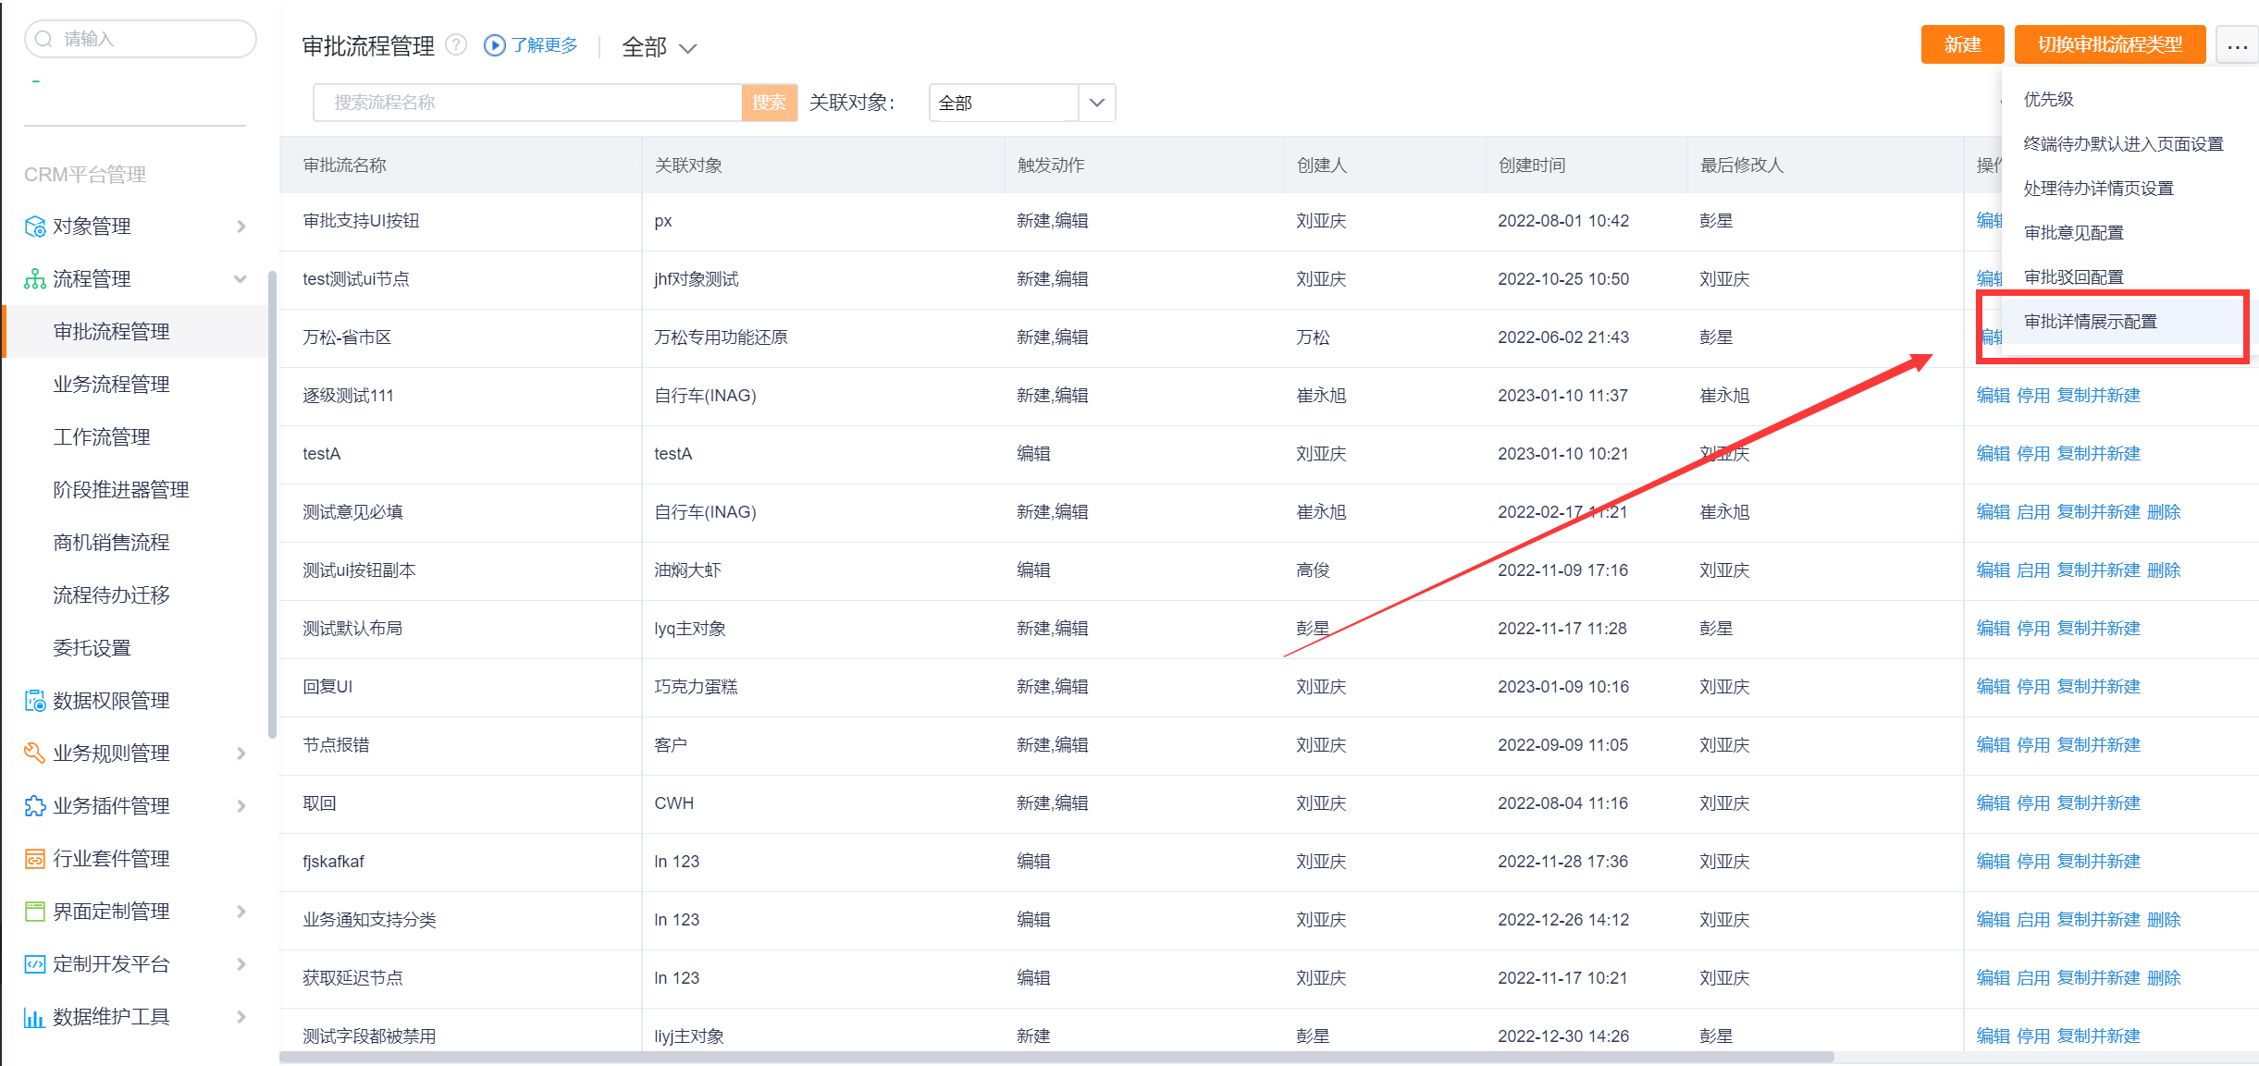
Task: Click the 切换审批流程类型 button
Action: coord(2110,44)
